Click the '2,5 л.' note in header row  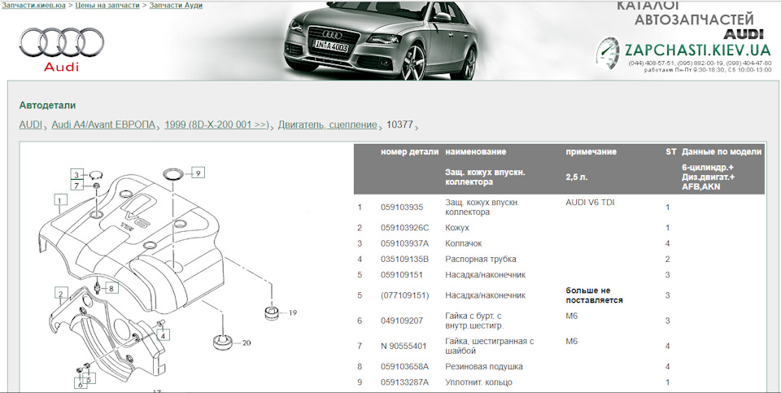(x=576, y=177)
